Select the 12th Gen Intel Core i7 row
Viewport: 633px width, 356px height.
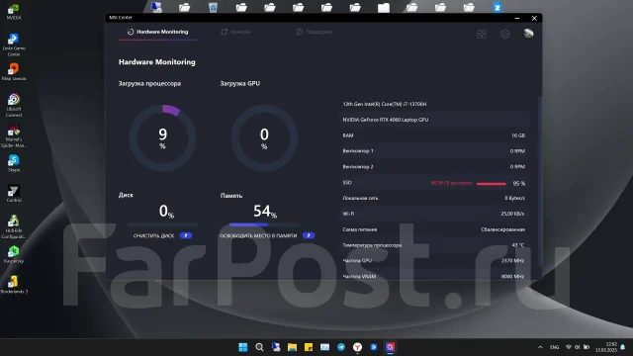434,104
